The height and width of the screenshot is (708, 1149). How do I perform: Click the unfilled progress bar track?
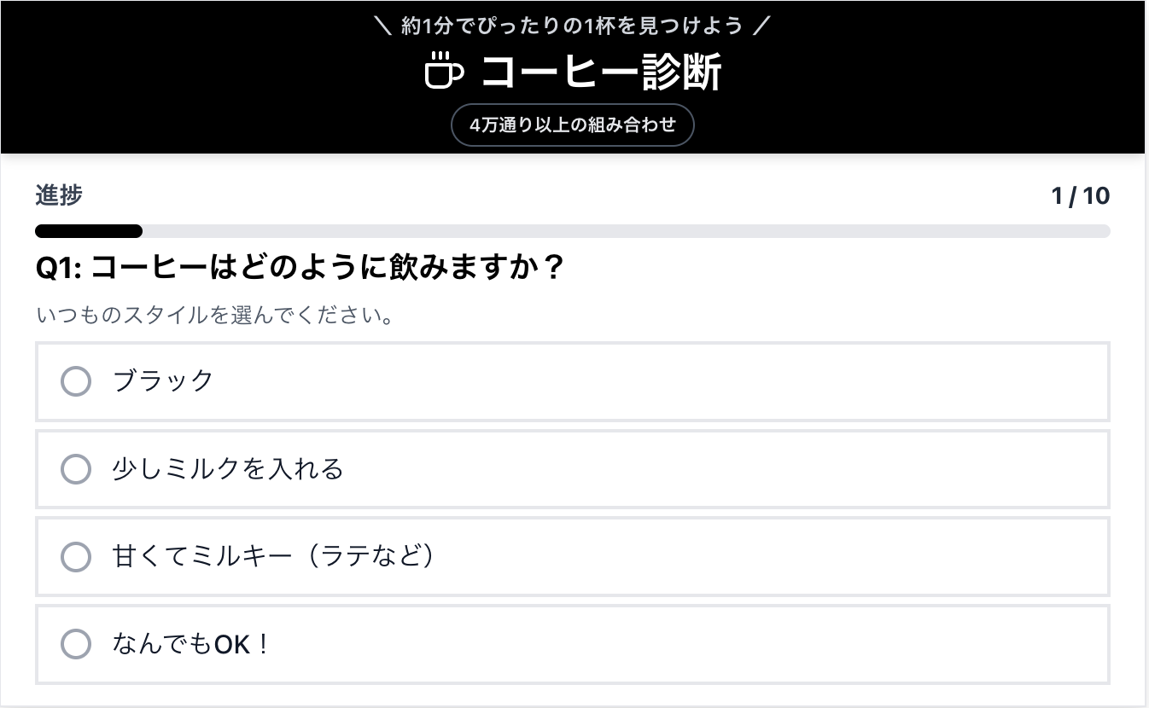[x=623, y=231]
